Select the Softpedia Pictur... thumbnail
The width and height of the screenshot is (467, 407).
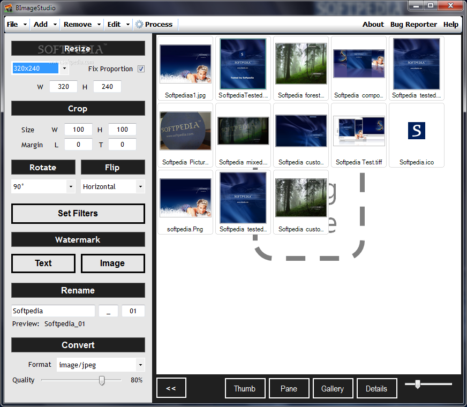click(x=185, y=135)
